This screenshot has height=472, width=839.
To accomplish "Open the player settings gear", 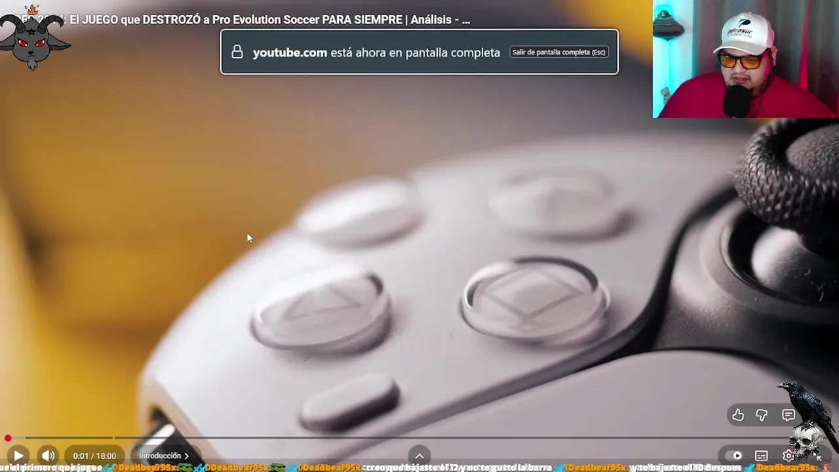I will tap(789, 456).
